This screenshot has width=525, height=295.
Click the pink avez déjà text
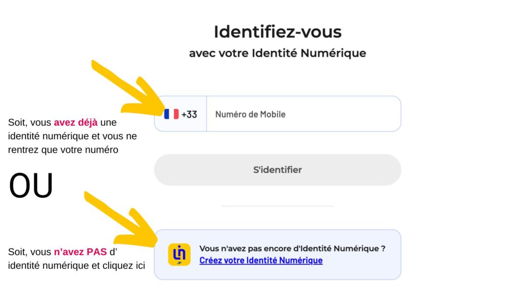point(76,122)
